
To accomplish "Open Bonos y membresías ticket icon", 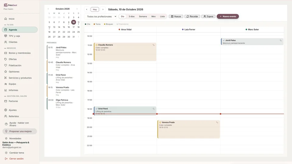I will tap(5, 53).
